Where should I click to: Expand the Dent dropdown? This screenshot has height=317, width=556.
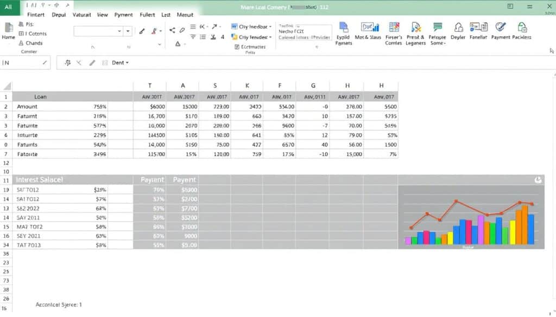click(127, 63)
